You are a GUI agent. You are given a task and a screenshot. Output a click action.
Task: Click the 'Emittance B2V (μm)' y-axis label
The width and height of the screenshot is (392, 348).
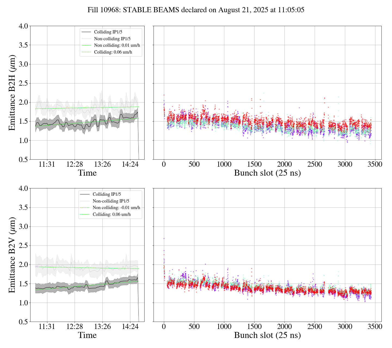pyautogui.click(x=12, y=255)
